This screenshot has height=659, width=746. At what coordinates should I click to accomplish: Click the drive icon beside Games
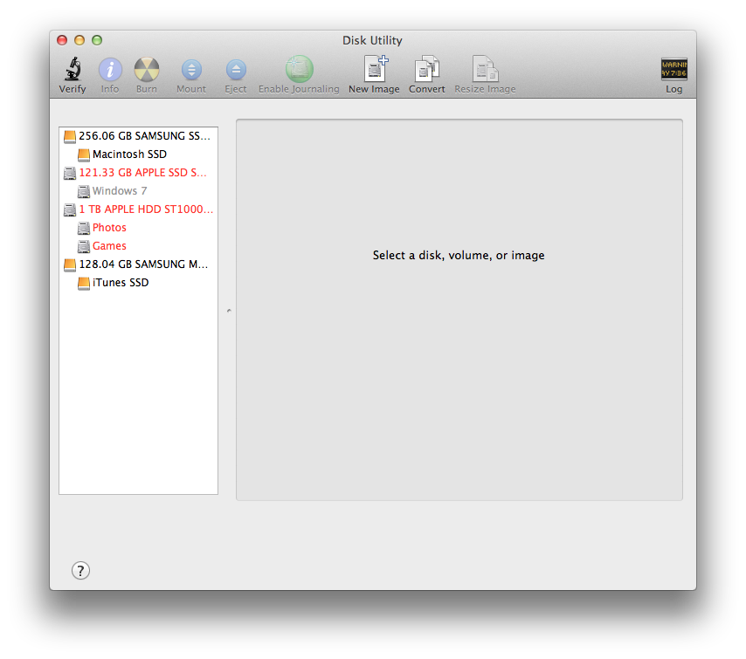pyautogui.click(x=84, y=246)
